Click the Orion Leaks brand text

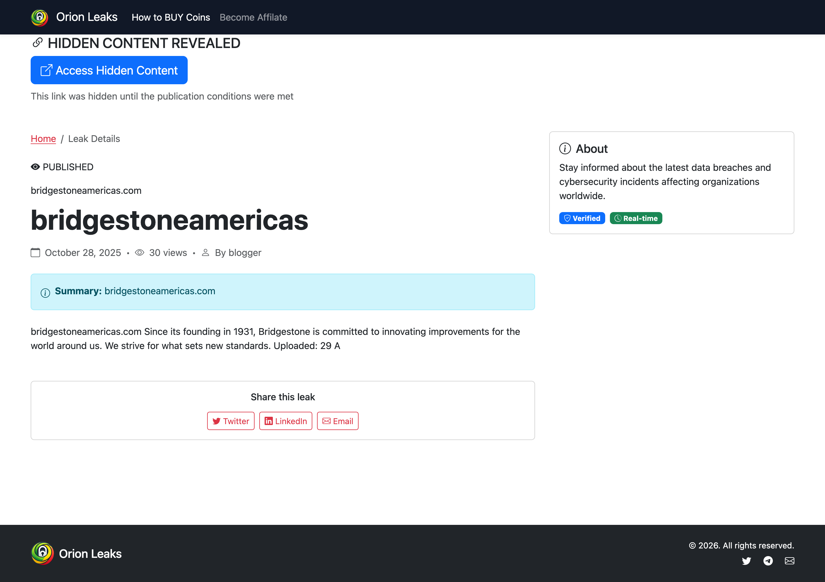87,17
